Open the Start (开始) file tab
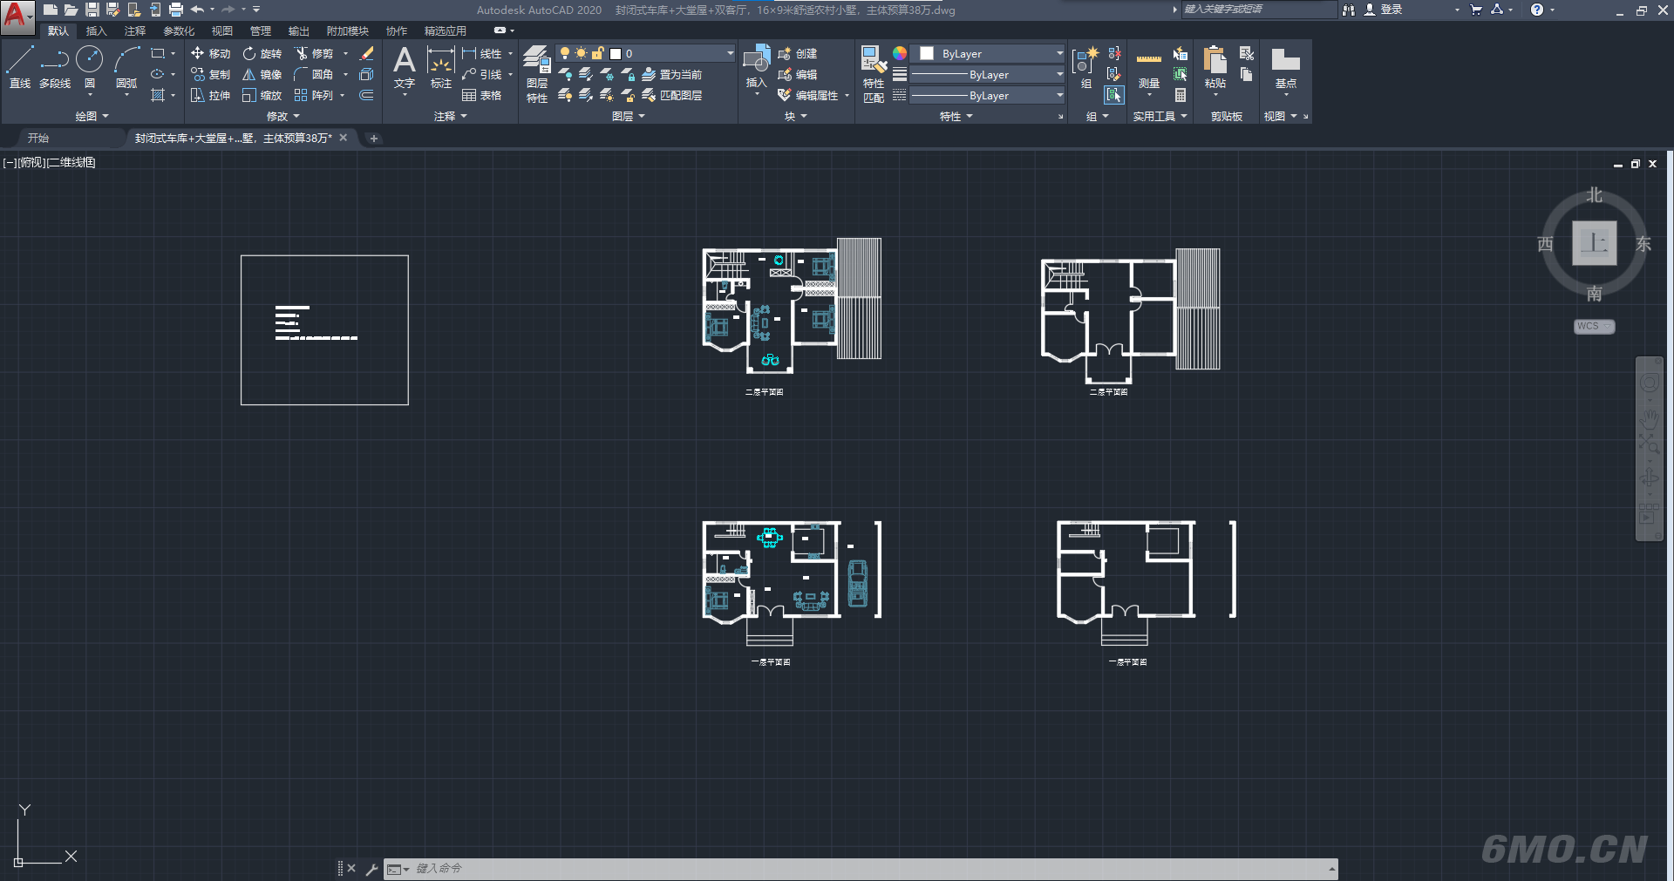 (x=37, y=138)
